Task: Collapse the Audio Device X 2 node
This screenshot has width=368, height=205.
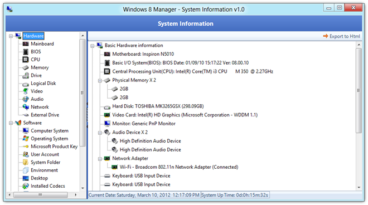Action: [x=100, y=133]
